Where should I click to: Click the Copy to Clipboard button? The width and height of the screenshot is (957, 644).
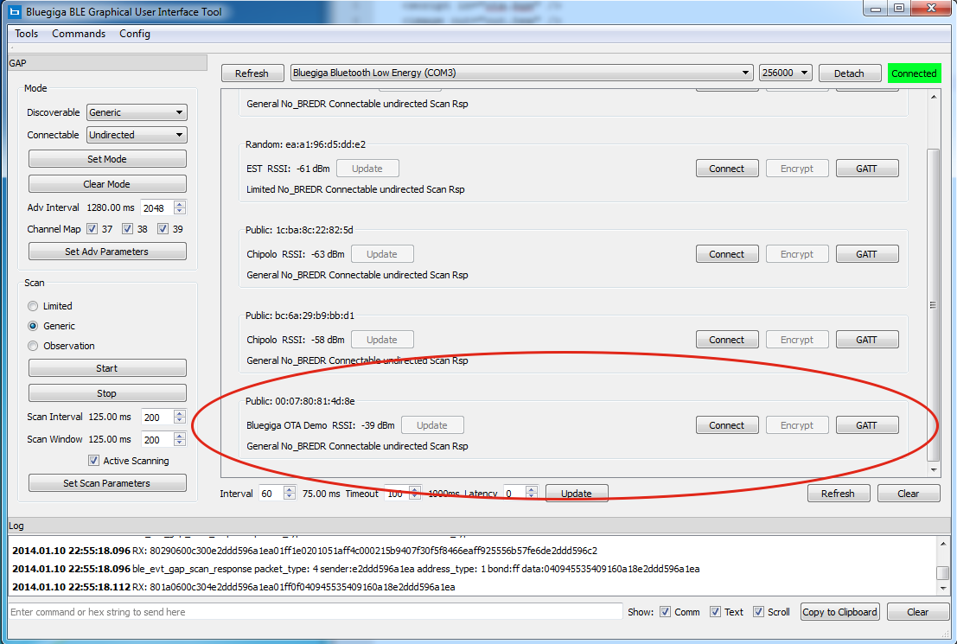tap(839, 612)
